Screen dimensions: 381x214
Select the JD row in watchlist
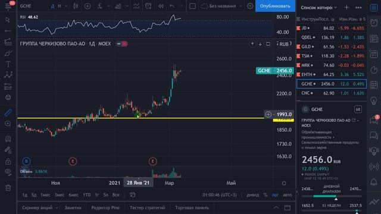coord(331,28)
